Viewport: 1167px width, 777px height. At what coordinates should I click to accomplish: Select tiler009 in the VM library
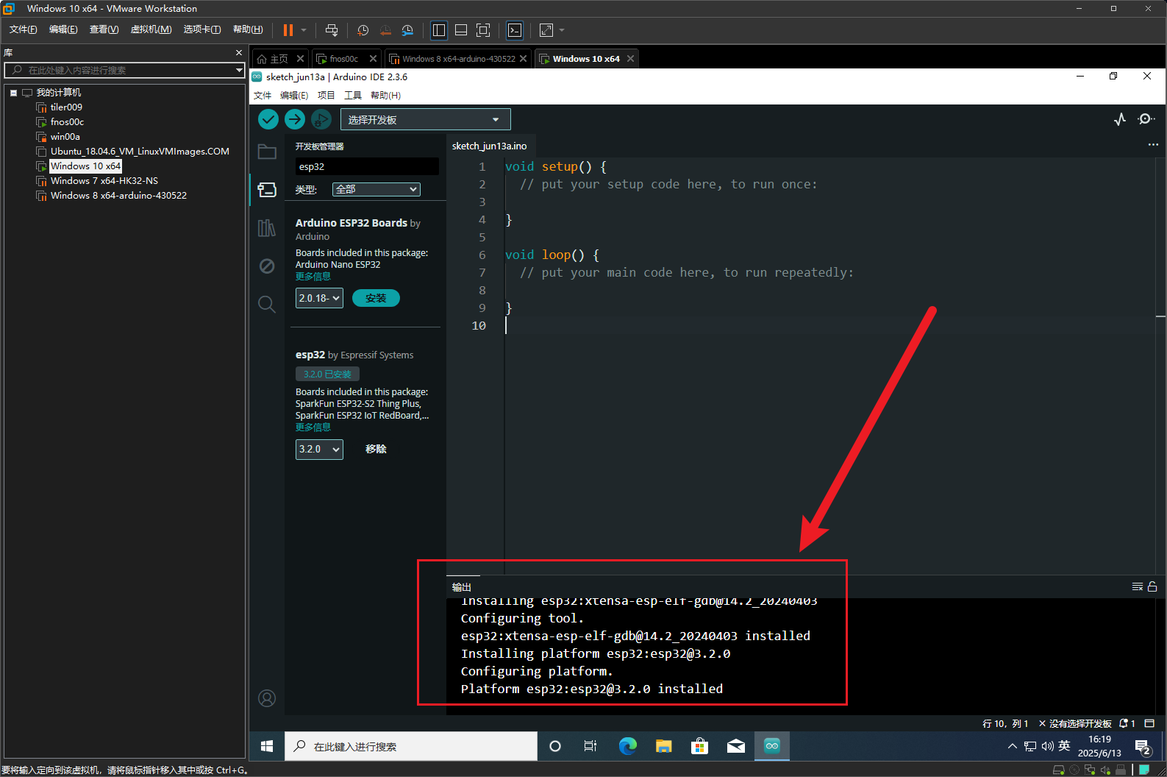tap(66, 107)
